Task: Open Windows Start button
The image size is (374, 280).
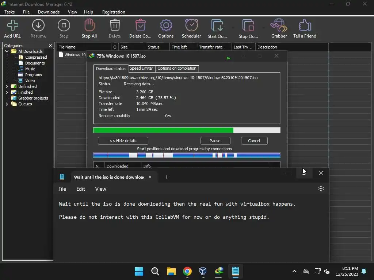Action: click(x=139, y=271)
